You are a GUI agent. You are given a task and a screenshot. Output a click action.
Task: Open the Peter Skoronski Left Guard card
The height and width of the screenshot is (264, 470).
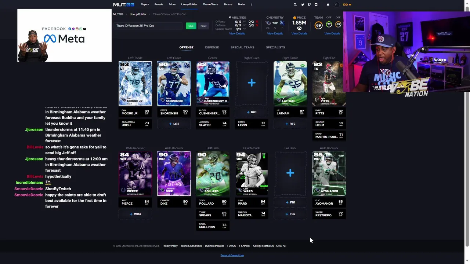[x=174, y=83]
